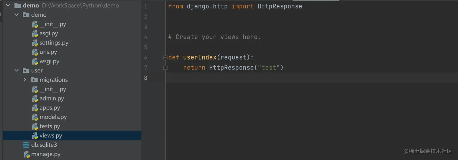Open db.sqlite3 database file
This screenshot has height=160, width=458.
click(44, 145)
